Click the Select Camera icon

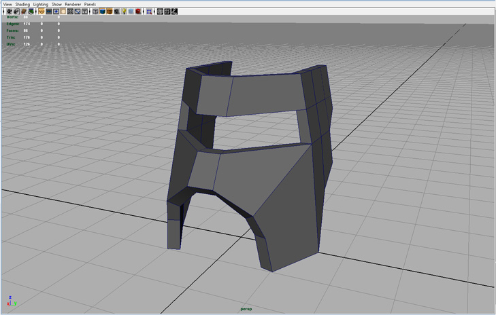(9, 12)
